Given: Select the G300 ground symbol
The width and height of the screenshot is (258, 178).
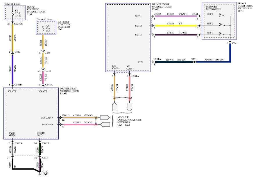Looking at the screenshot, I should tap(40, 174).
